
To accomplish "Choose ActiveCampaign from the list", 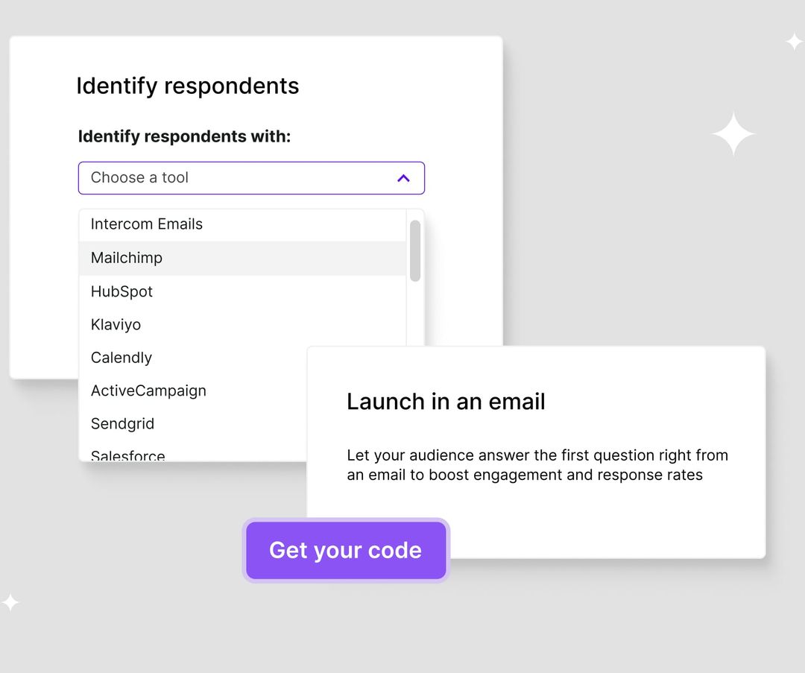I will 148,391.
